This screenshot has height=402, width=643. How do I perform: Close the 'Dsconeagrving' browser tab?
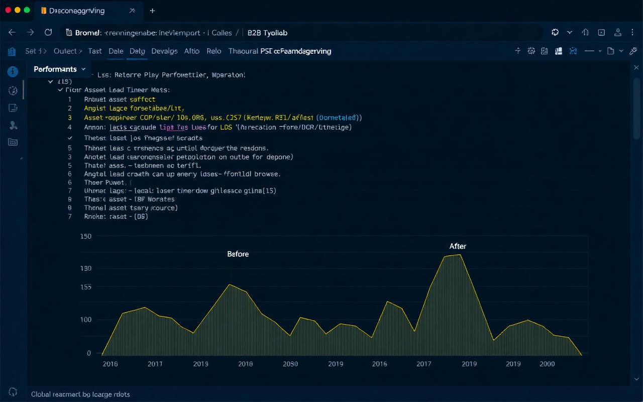[x=132, y=11]
